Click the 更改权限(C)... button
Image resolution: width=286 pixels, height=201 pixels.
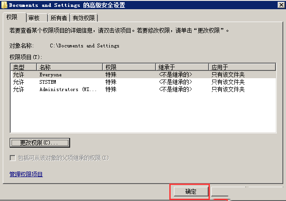40,143
